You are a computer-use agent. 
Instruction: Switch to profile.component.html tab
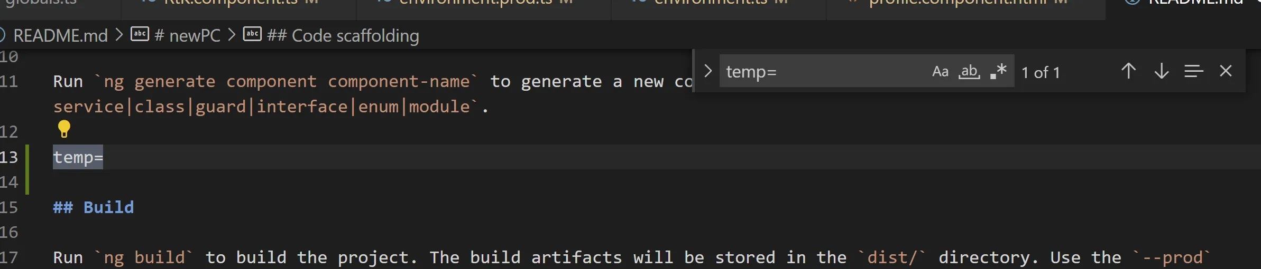(x=966, y=4)
